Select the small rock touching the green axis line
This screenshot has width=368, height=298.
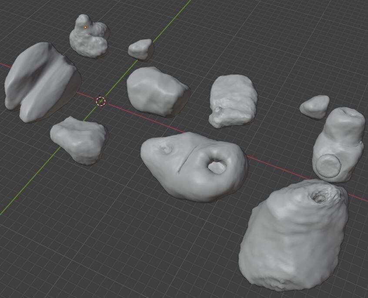click(141, 49)
